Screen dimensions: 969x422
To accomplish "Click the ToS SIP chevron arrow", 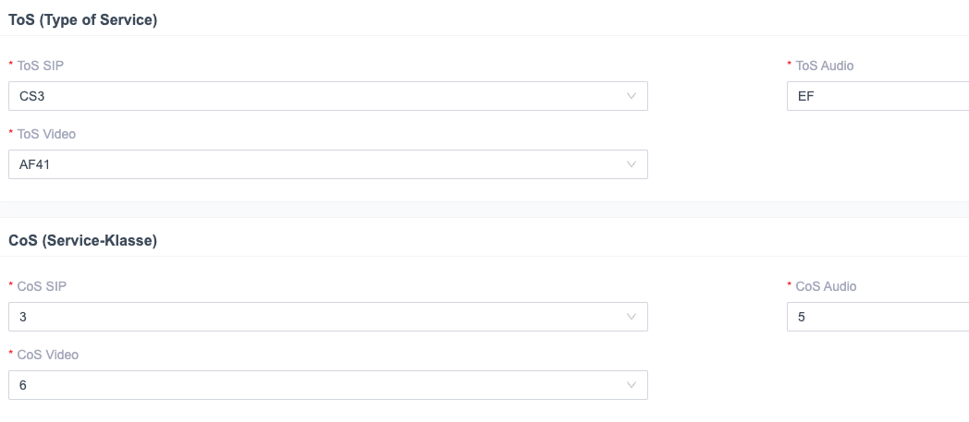I will tap(632, 96).
